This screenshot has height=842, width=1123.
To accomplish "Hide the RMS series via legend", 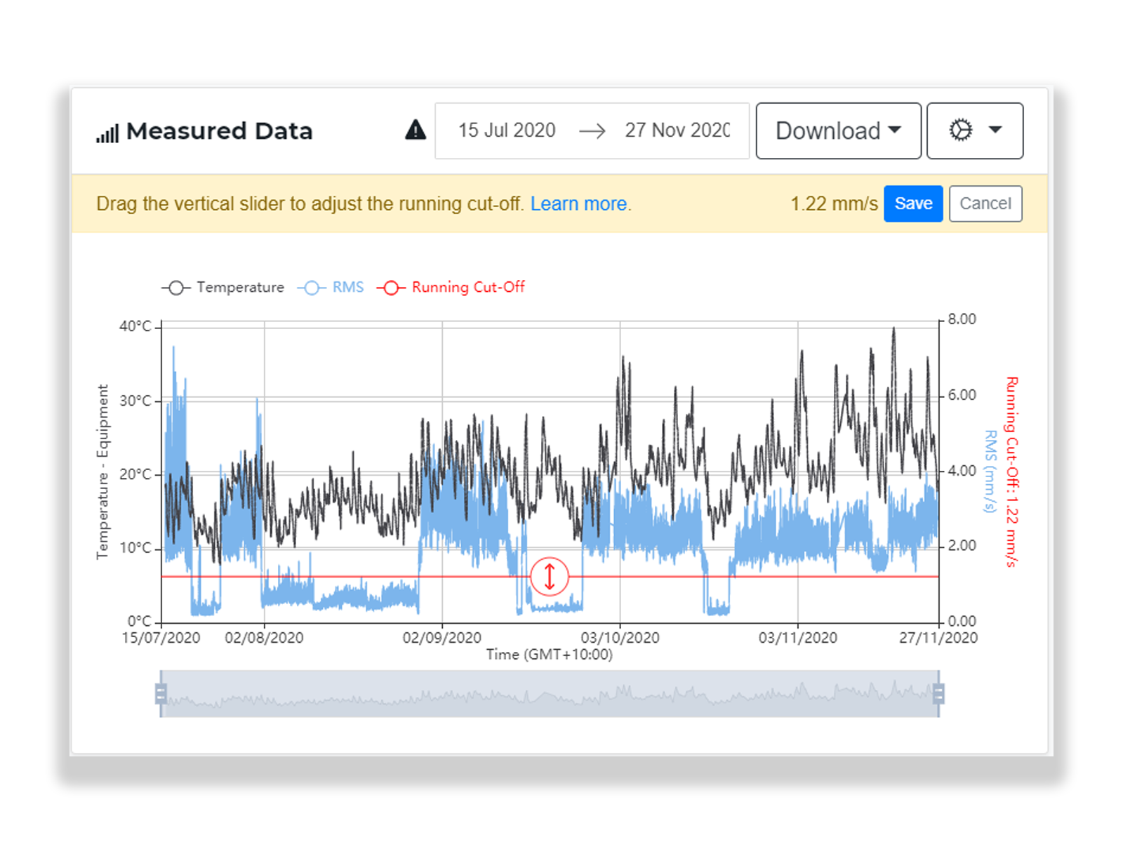I will click(x=331, y=288).
